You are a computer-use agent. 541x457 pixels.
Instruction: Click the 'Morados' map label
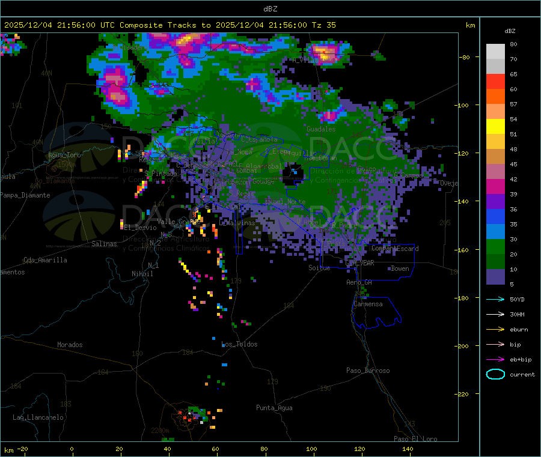(x=70, y=345)
